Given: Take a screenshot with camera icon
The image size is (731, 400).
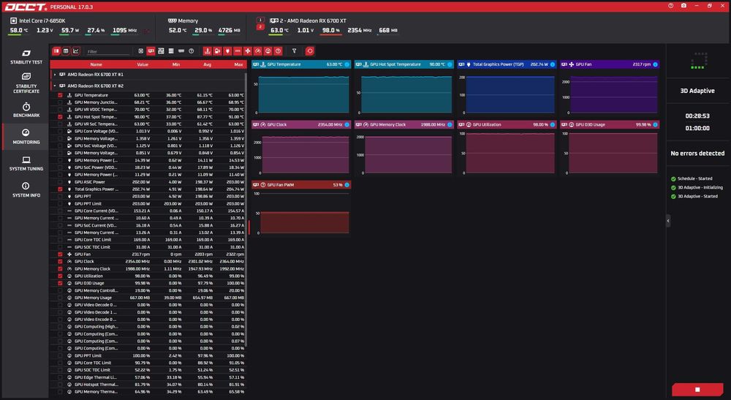Looking at the screenshot, I should 683,6.
